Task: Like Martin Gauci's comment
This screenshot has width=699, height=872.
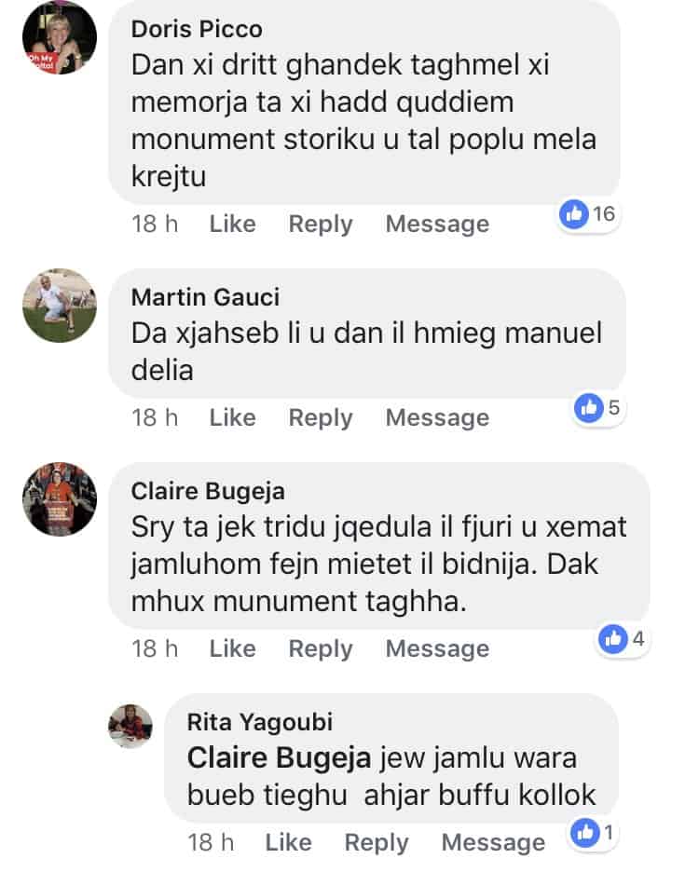Action: (233, 417)
